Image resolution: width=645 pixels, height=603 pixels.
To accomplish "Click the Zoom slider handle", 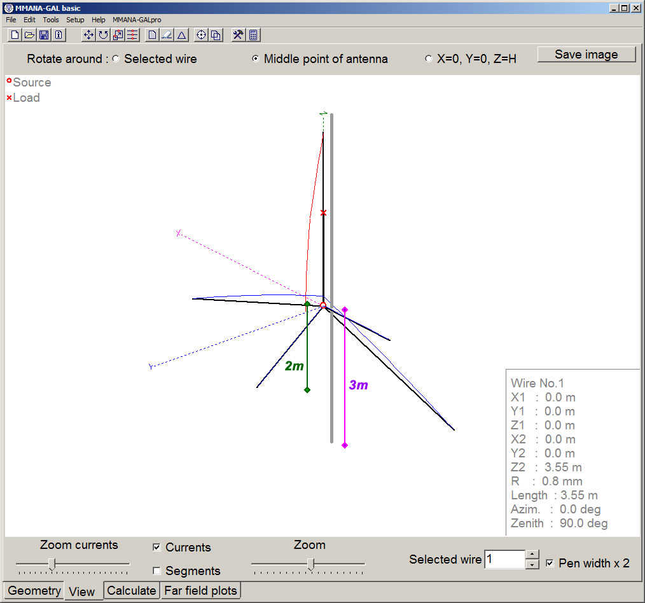I will click(x=311, y=564).
